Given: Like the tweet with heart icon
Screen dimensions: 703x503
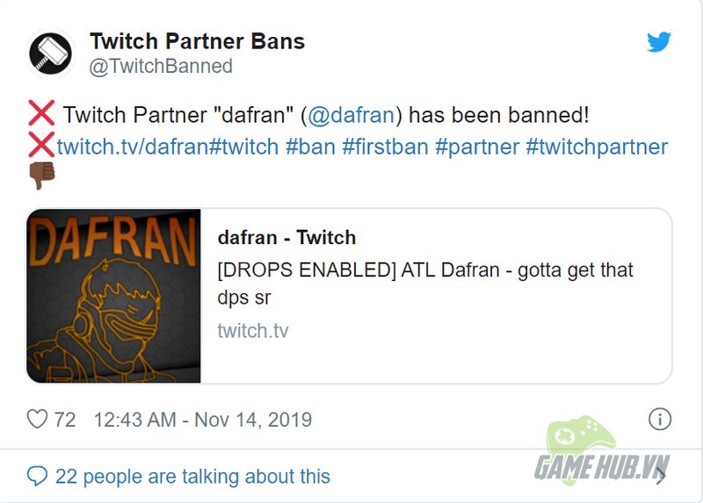Looking at the screenshot, I should click(x=37, y=420).
